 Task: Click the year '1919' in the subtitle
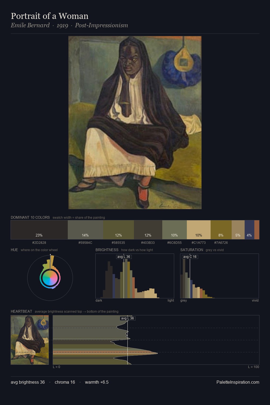(62, 25)
